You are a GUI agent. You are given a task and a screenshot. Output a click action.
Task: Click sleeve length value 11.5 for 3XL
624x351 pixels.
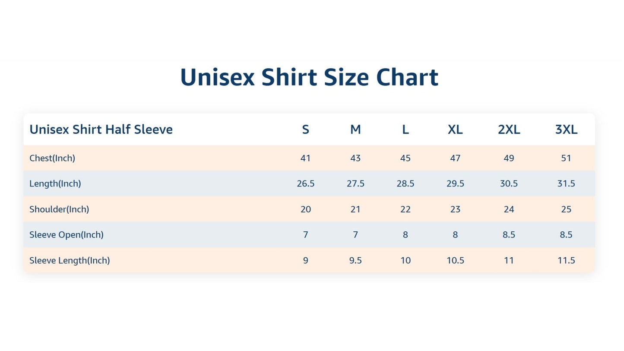[x=566, y=260]
